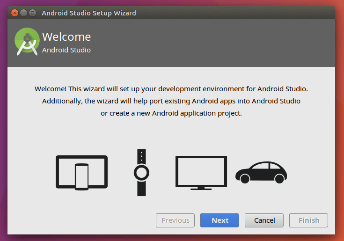This screenshot has height=241, width=344.
Task: Click the line starting with Additionally
Action: pos(171,101)
